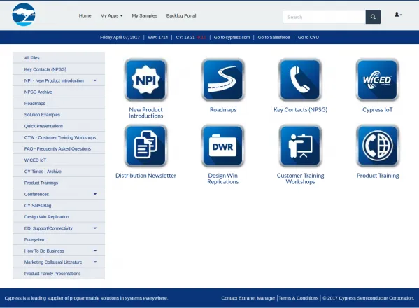Viewport: 419px width, 308px height.
Task: Click the Friday April 07, 2017 date
Action: coord(120,37)
